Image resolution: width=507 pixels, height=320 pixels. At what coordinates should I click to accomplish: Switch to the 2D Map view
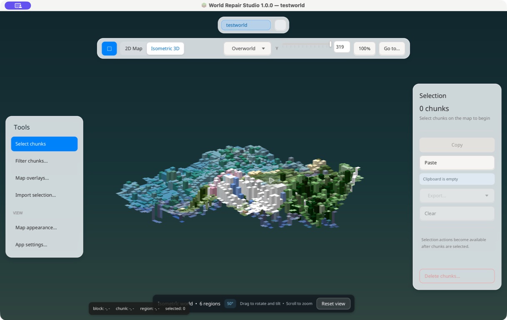pos(134,48)
